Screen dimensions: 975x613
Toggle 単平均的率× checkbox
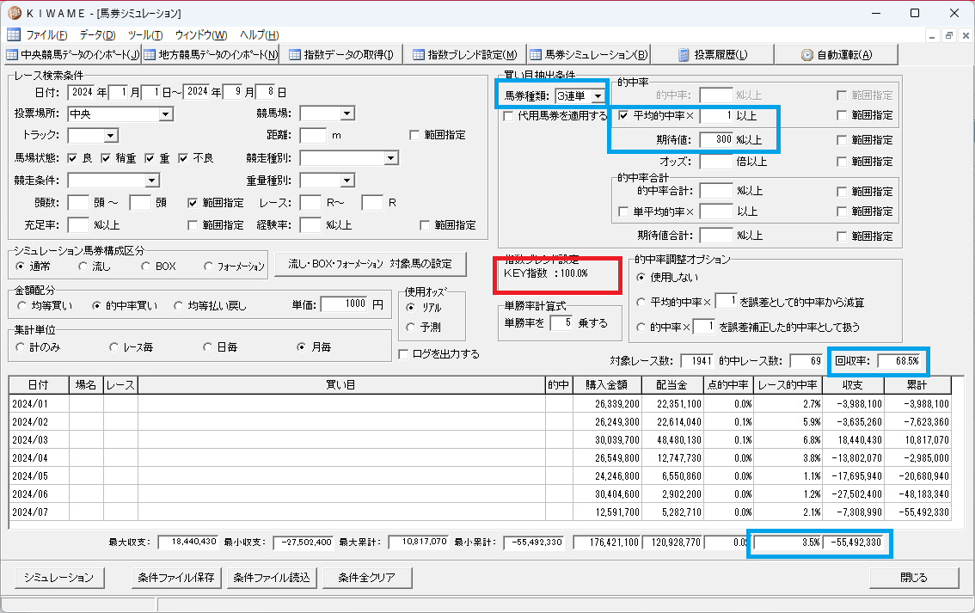[623, 212]
